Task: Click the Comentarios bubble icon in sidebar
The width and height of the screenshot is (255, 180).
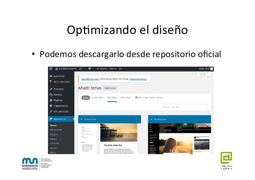Action: pos(51,106)
